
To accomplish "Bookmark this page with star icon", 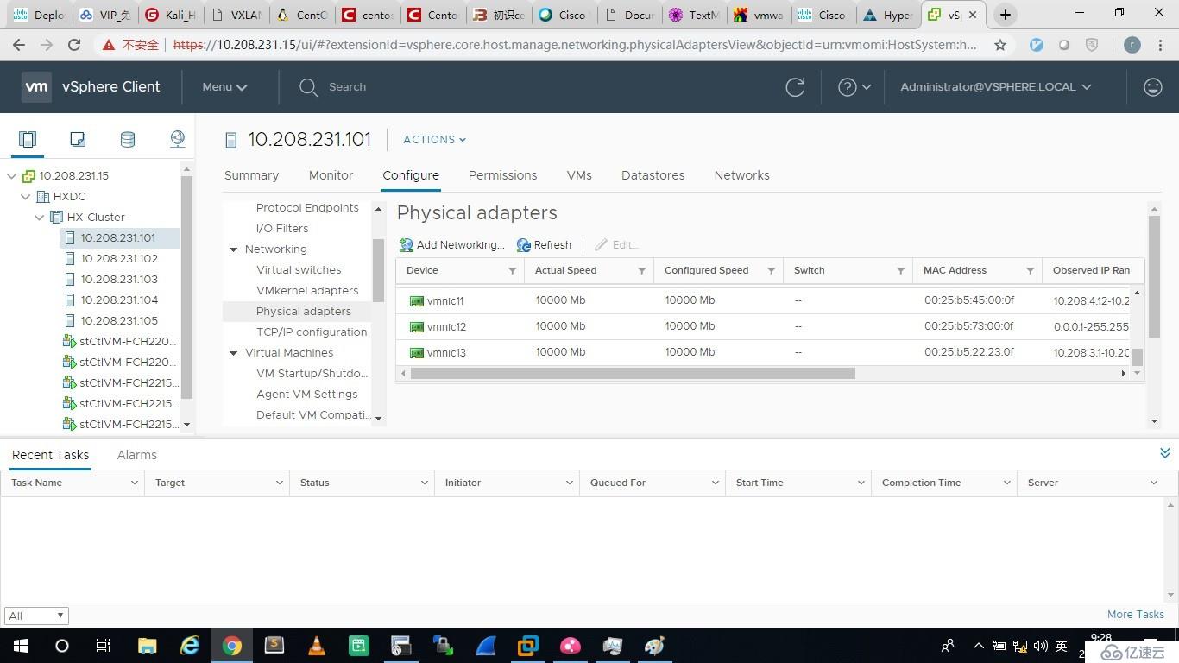I will click(1000, 45).
